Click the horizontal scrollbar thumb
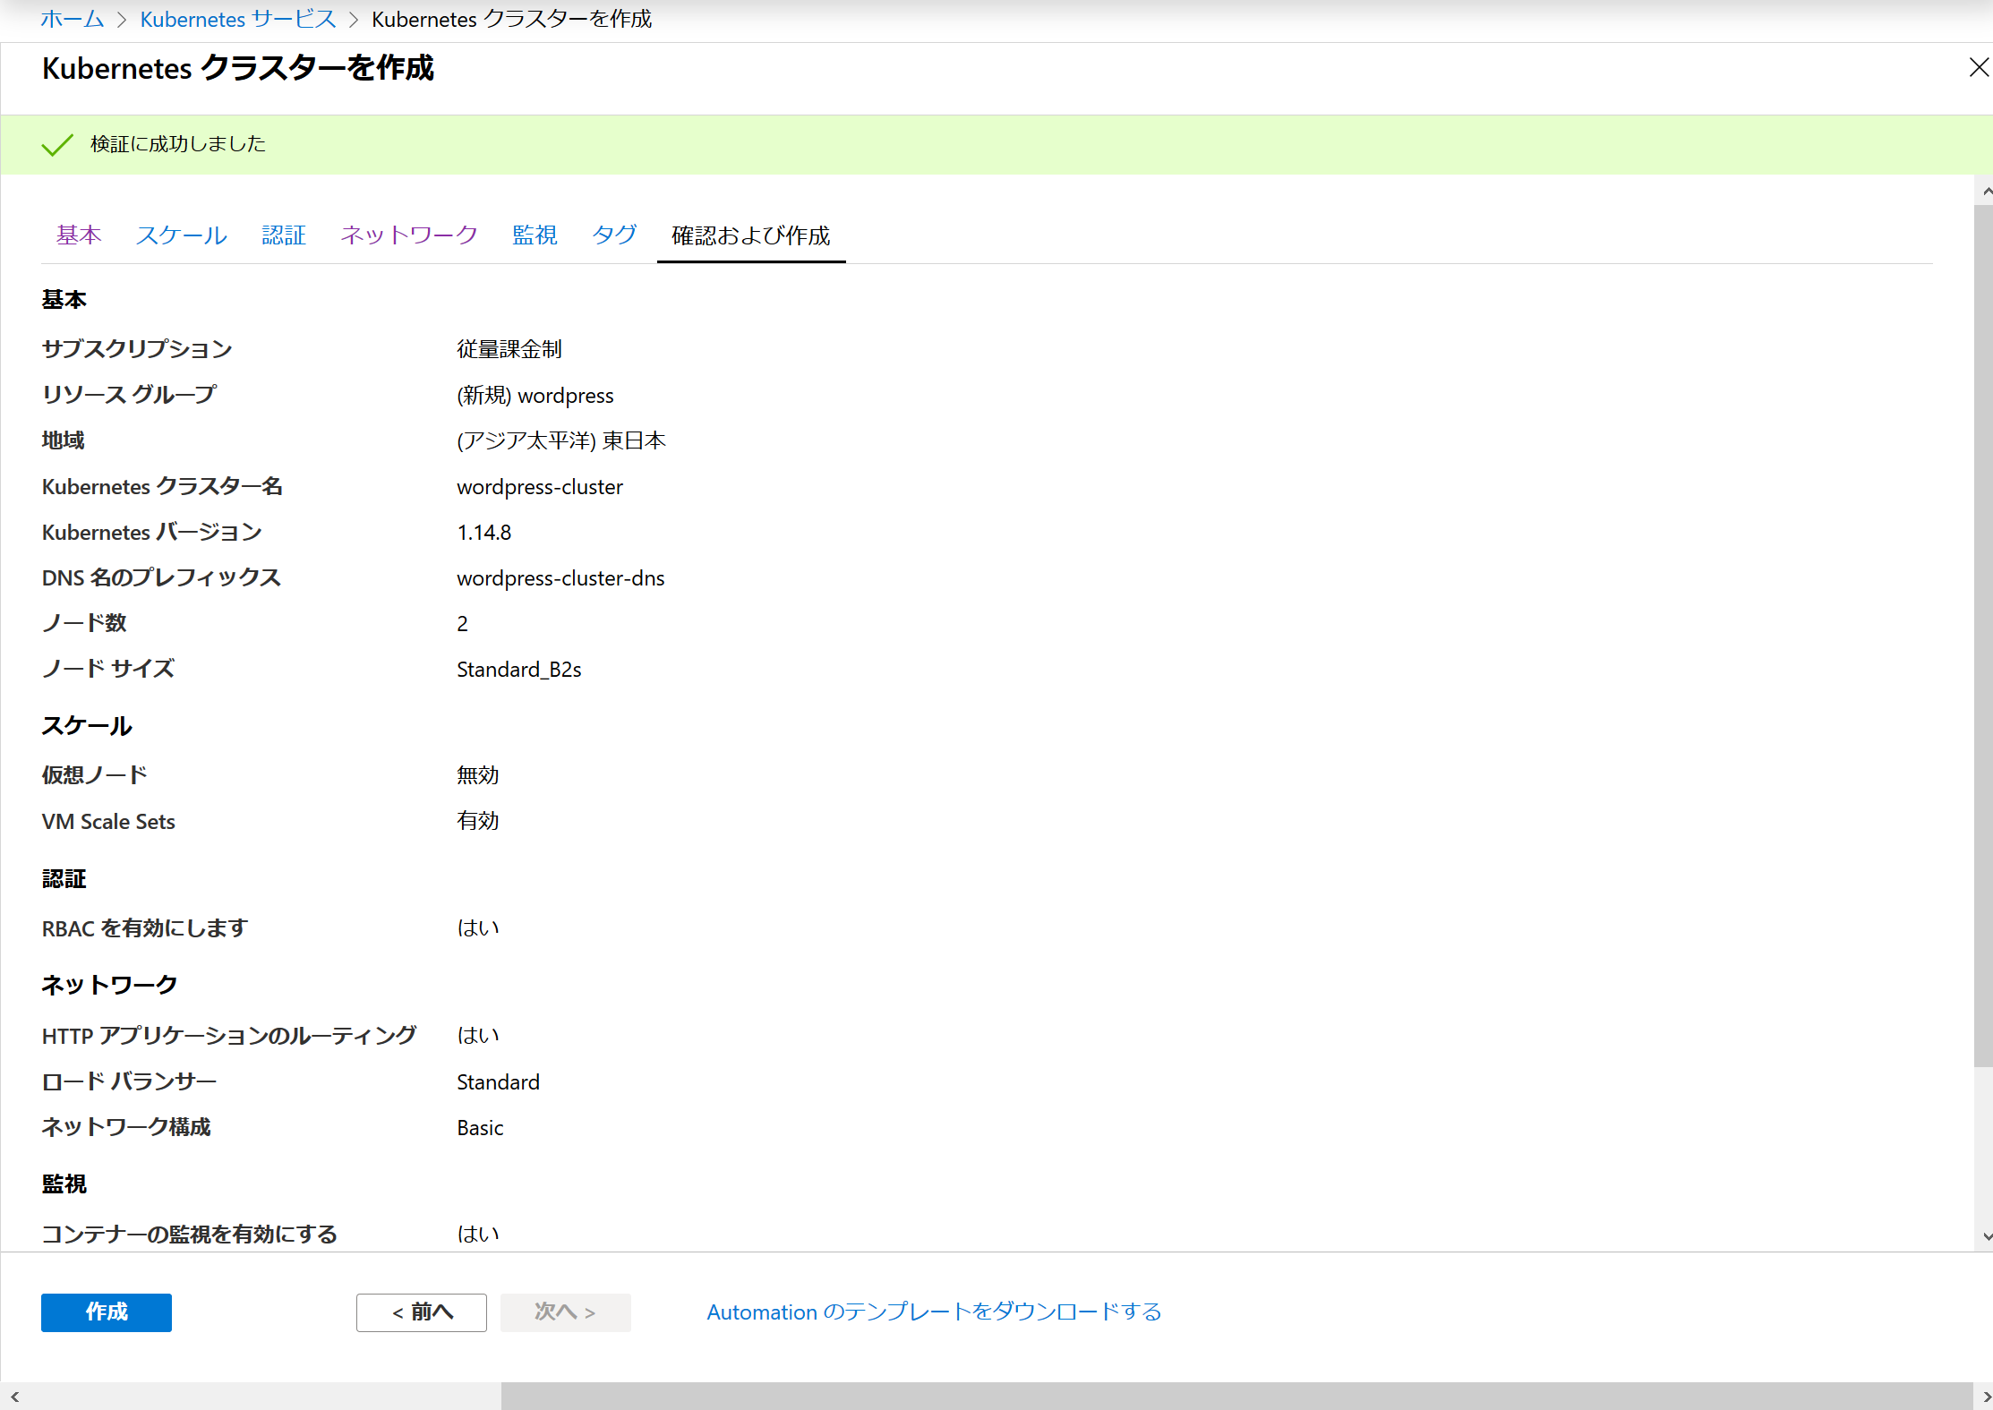This screenshot has width=1993, height=1410. [x=1236, y=1397]
